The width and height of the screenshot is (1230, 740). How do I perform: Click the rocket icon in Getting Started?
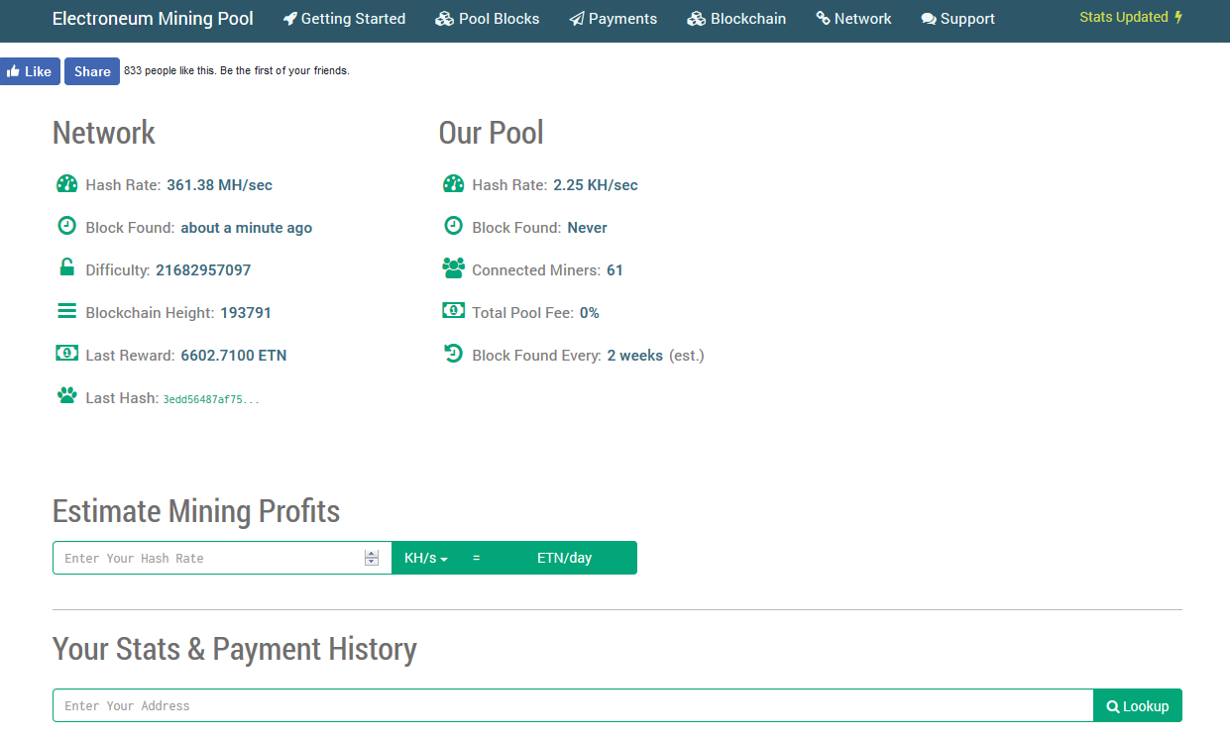[289, 18]
